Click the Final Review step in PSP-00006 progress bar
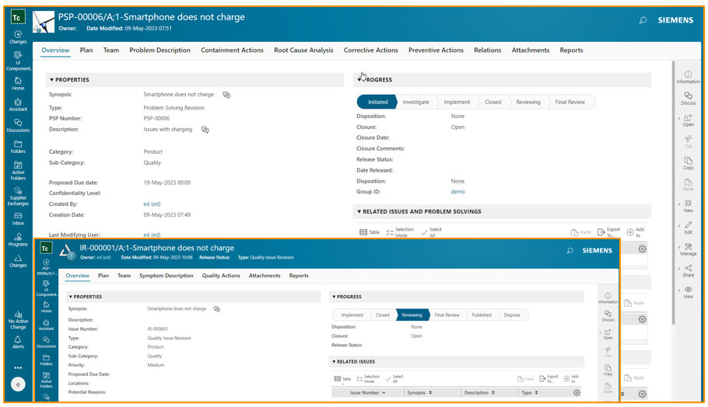Image resolution: width=708 pixels, height=407 pixels. (x=570, y=102)
